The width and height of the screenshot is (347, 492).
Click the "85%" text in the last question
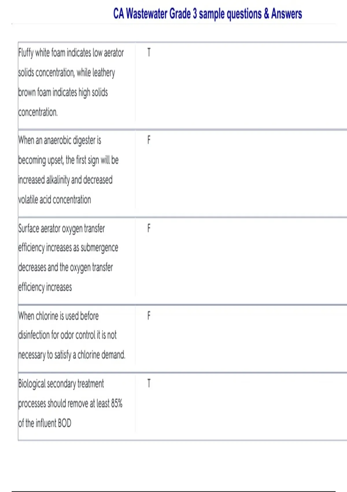(117, 403)
